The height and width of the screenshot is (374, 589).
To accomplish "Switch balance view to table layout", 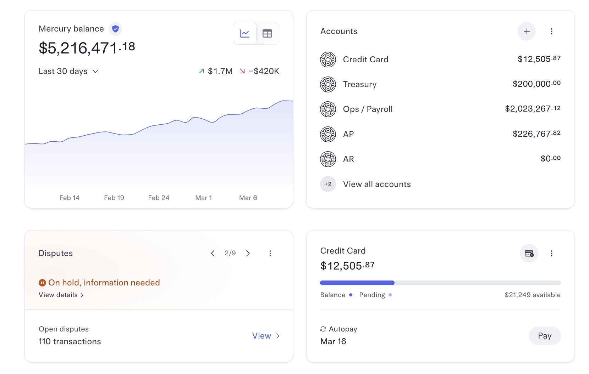I will 267,33.
